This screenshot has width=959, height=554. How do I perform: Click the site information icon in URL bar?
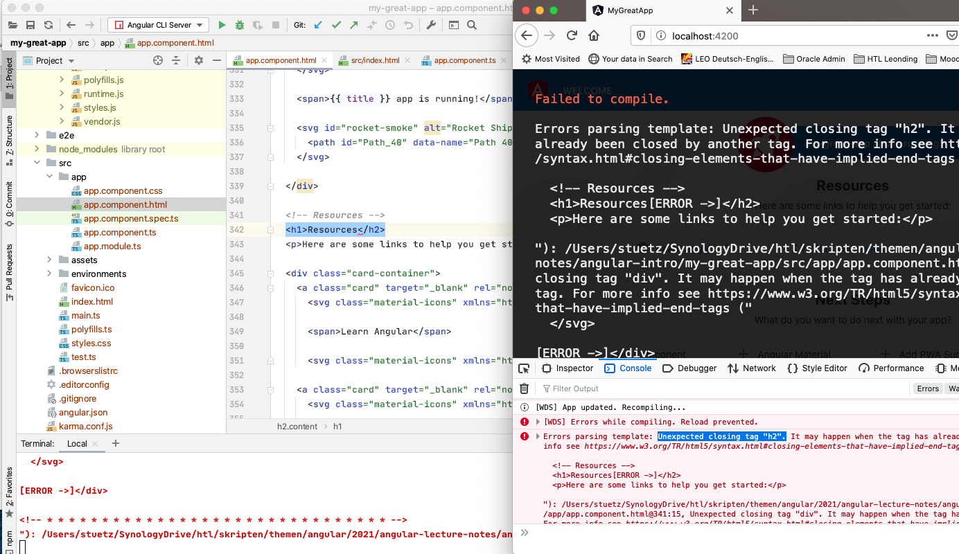tap(660, 35)
